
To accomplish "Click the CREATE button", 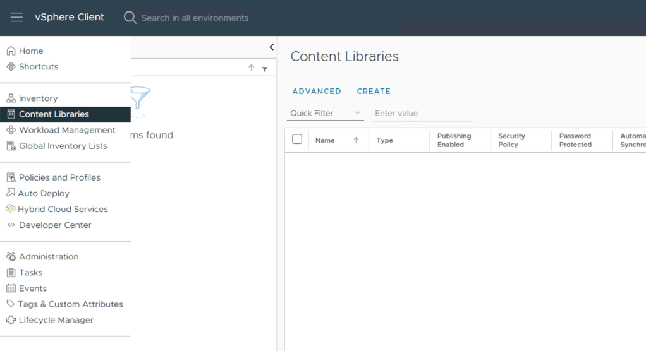I will coord(374,92).
